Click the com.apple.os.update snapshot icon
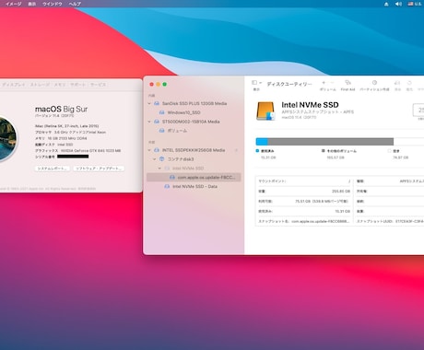This screenshot has width=424, height=350. 172,177
